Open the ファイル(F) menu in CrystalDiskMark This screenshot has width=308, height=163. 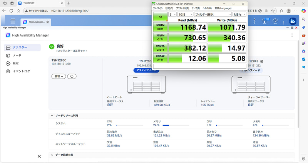pyautogui.click(x=158, y=8)
